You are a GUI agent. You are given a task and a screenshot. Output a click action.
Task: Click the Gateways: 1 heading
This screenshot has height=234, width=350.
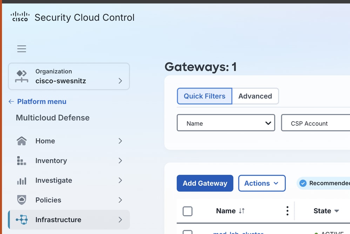point(201,67)
